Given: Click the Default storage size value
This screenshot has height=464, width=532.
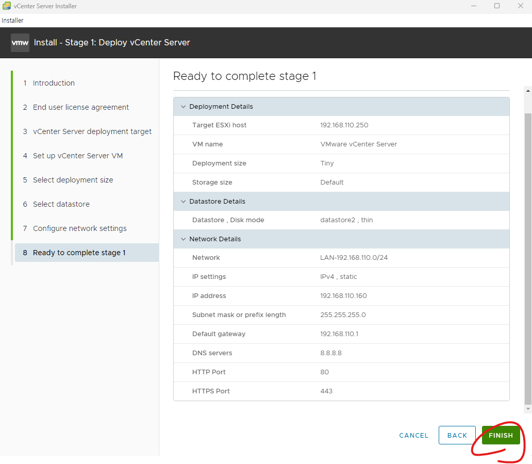Looking at the screenshot, I should (x=332, y=183).
